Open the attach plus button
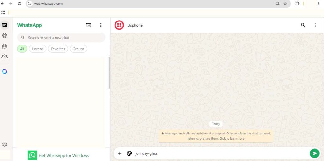 click(120, 153)
